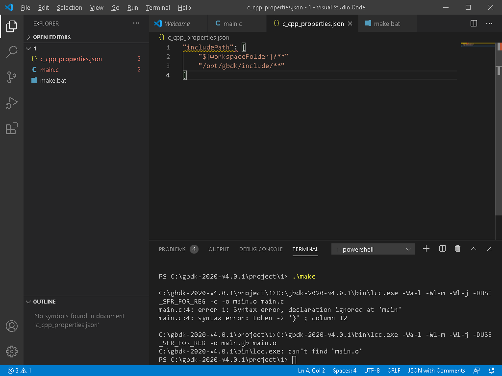Click the c_cpp_properties.json breadcrumb label
Viewport: 502px width, 376px height.
pos(199,37)
